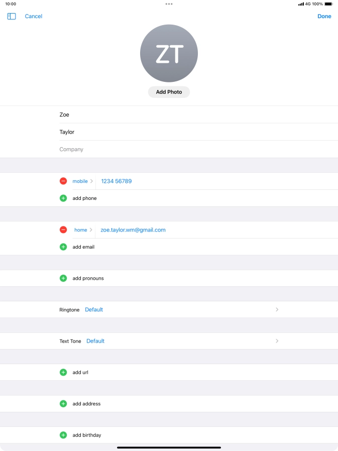Image resolution: width=338 pixels, height=451 pixels.
Task: Tap the green plus icon for add email
Action: [63, 247]
